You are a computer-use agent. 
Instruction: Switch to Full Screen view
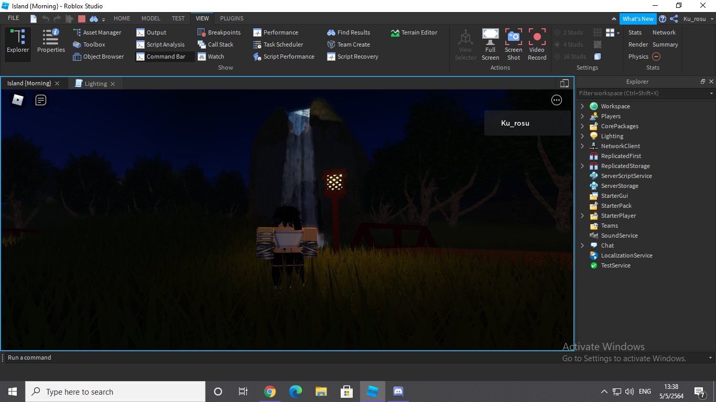(490, 44)
